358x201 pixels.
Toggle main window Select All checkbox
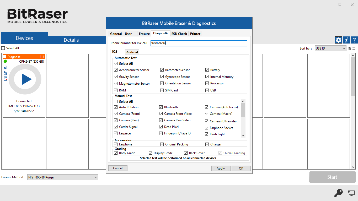(3, 48)
